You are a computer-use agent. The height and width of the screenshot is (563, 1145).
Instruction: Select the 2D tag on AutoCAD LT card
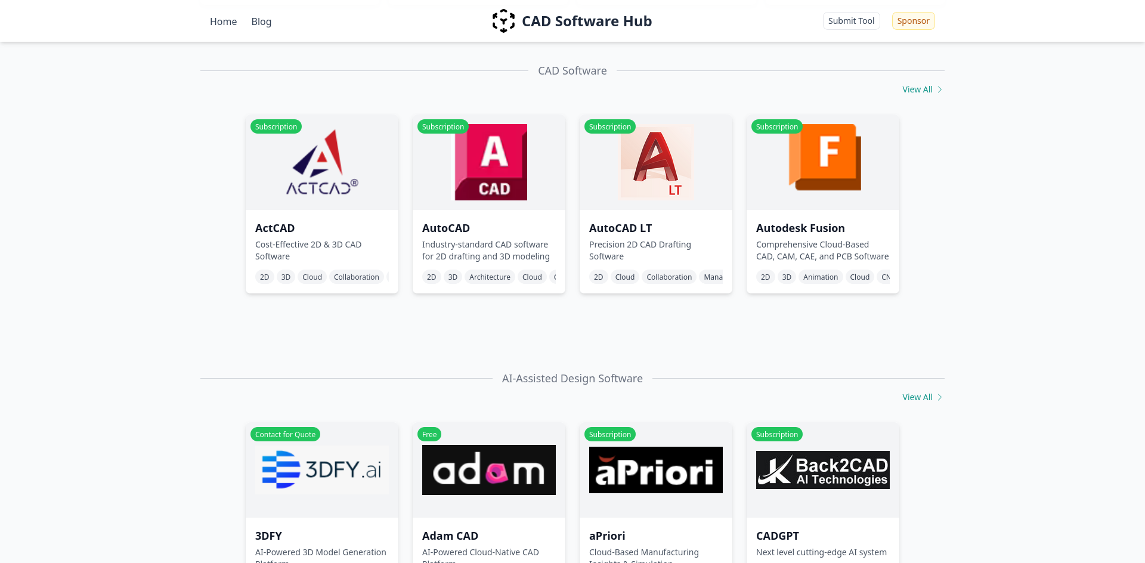click(599, 277)
